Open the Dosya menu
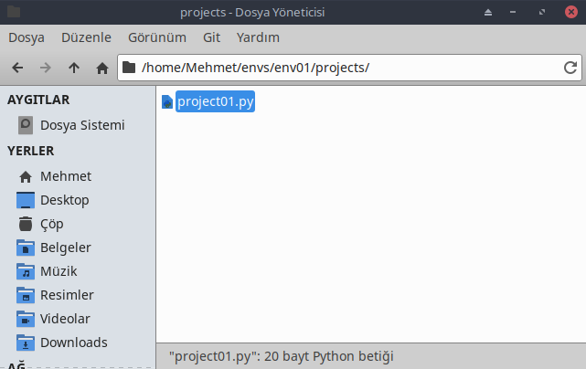The image size is (586, 369). pyautogui.click(x=27, y=37)
